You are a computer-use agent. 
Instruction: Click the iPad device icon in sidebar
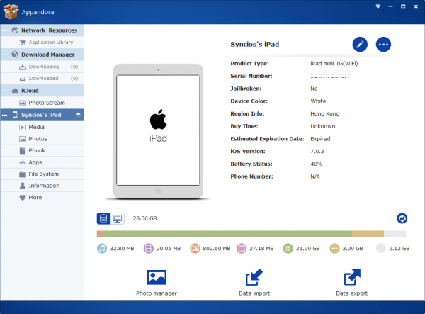coord(15,115)
